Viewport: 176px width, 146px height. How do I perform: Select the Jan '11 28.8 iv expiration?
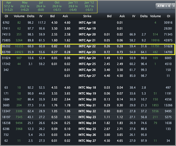[73, 6]
